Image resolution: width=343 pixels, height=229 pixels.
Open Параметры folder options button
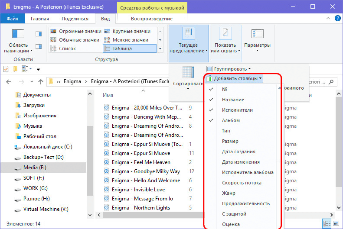(257, 40)
